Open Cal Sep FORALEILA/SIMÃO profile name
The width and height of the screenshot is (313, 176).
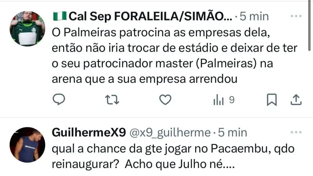[150, 16]
